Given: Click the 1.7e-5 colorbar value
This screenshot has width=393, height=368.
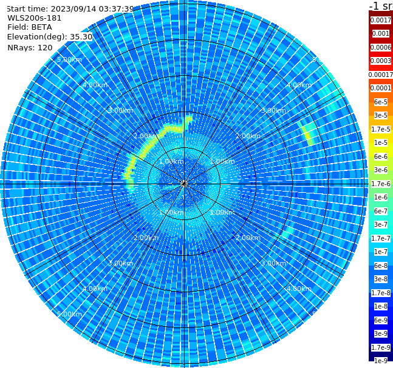Looking at the screenshot, I should click(381, 129).
